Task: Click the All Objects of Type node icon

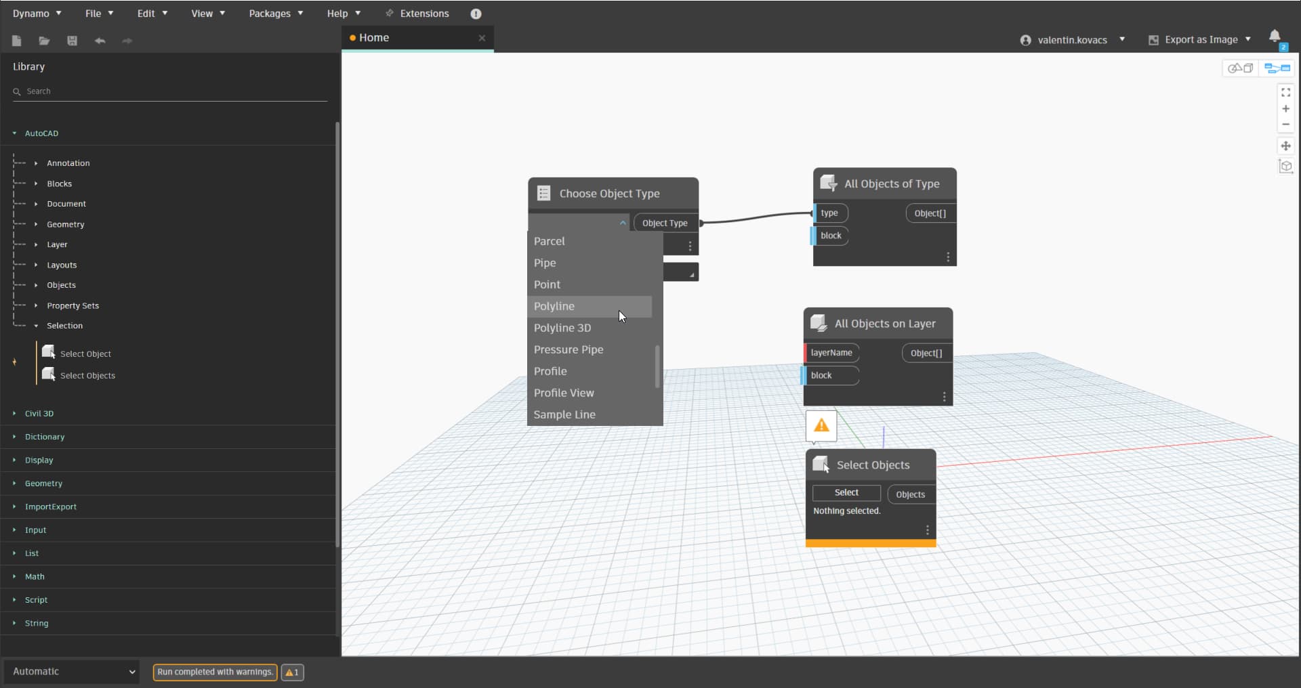Action: (x=828, y=183)
